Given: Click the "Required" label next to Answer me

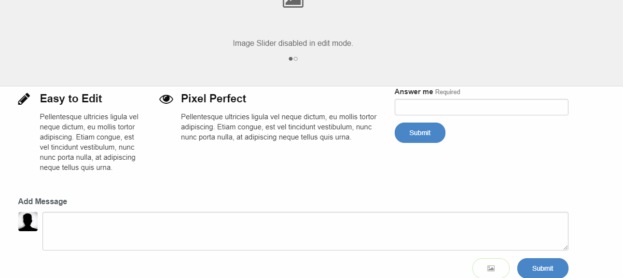Looking at the screenshot, I should click(448, 92).
